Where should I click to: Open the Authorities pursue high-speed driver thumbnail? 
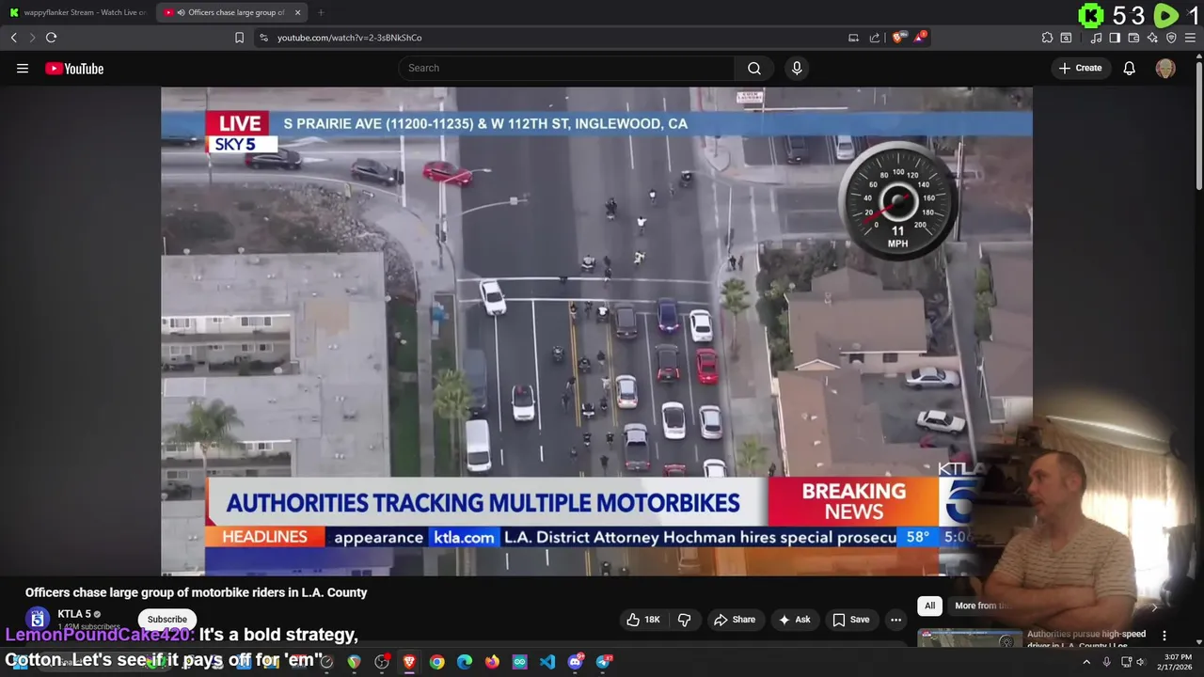(x=970, y=639)
